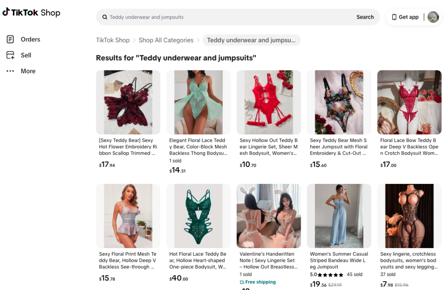Open the More three-dots menu
This screenshot has width=448, height=290.
(x=10, y=71)
